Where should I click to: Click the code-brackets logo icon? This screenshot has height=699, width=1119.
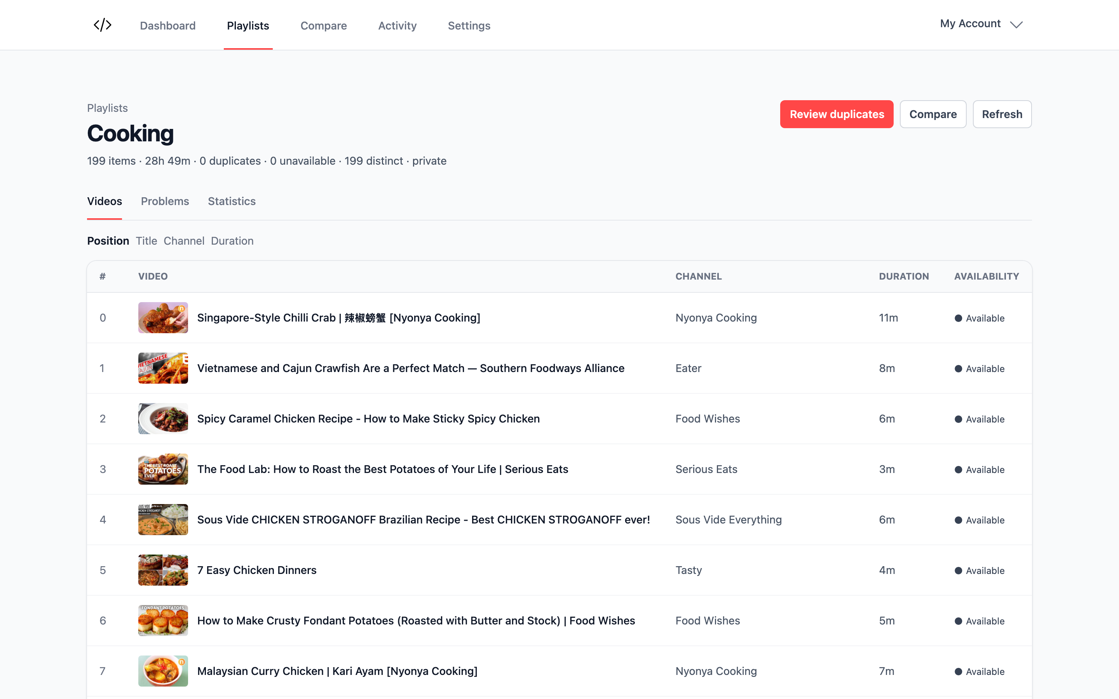[x=102, y=25]
